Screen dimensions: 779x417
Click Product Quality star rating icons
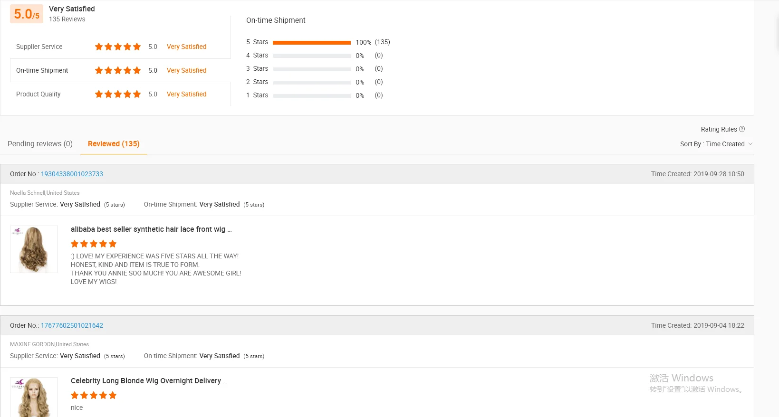point(118,94)
